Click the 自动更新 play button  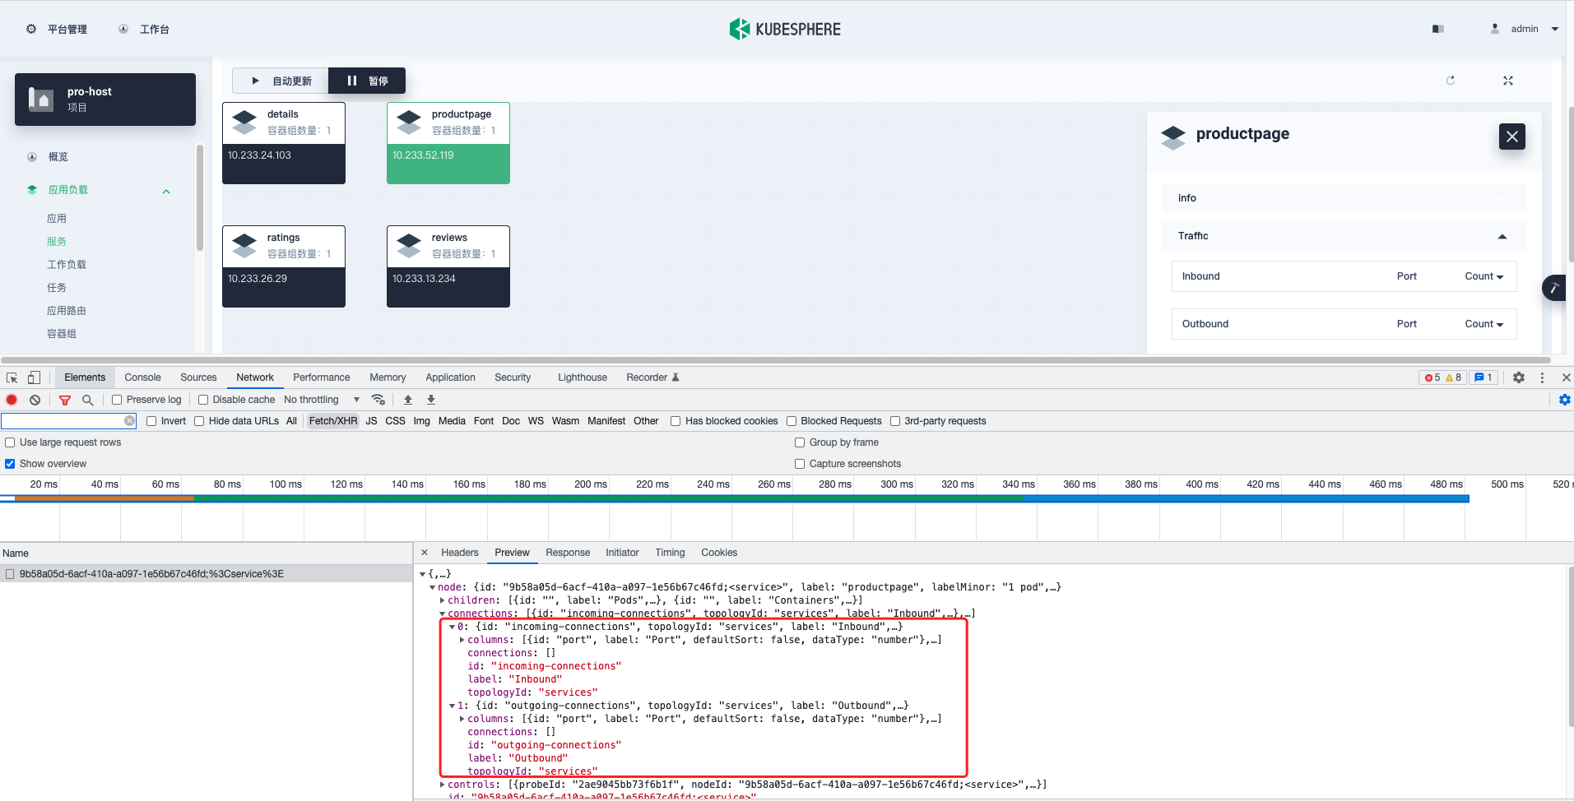pos(281,81)
